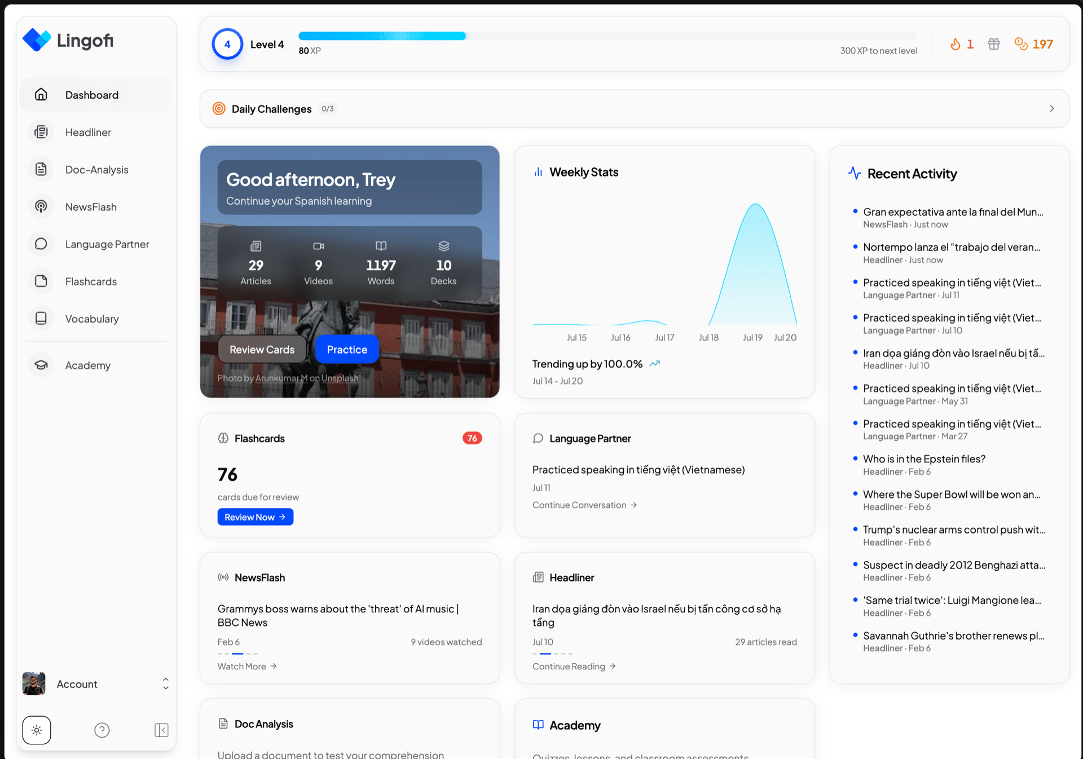This screenshot has height=759, width=1083.
Task: Click the Daily Challenges target icon
Action: click(x=219, y=108)
